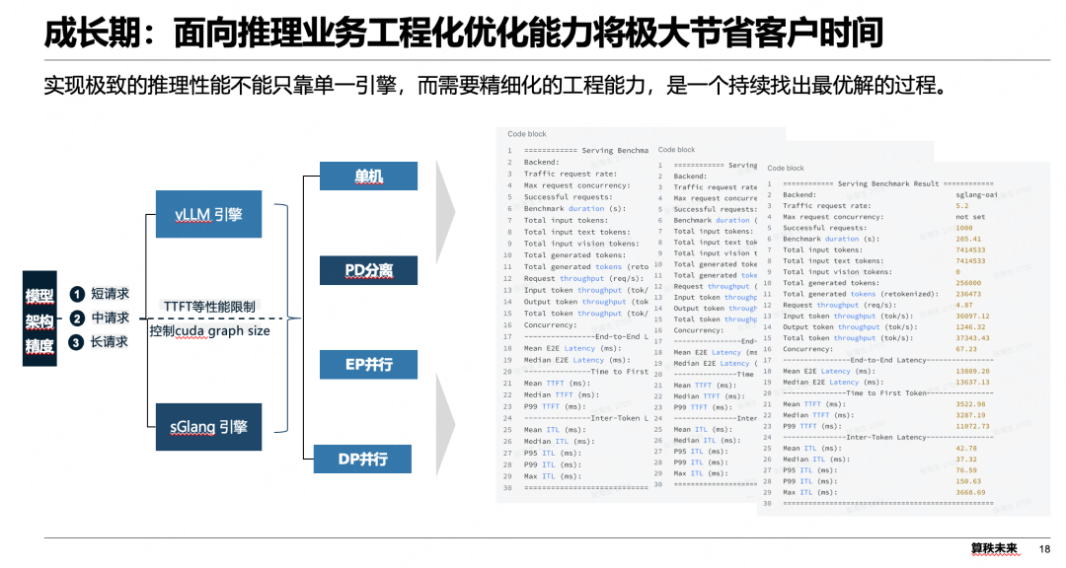
Task: Click the numbered circle 1 beside 短请求
Action: [77, 294]
